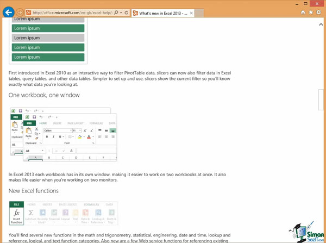Click the address bar URL field
Image resolution: width=326 pixels, height=243 pixels.
click(72, 13)
